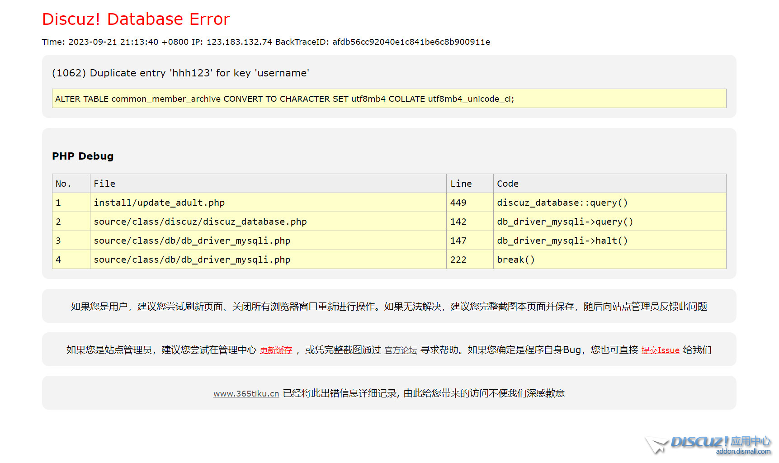Open the 更新缓存 link
The image size is (779, 463).
[x=276, y=350]
